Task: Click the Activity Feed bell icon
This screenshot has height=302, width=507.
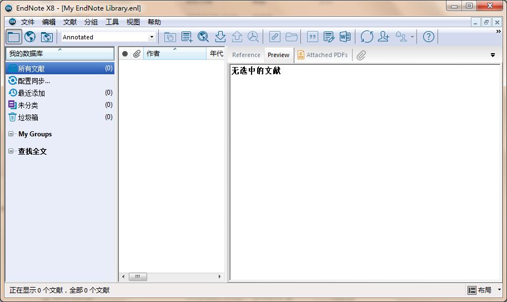Action: point(401,37)
